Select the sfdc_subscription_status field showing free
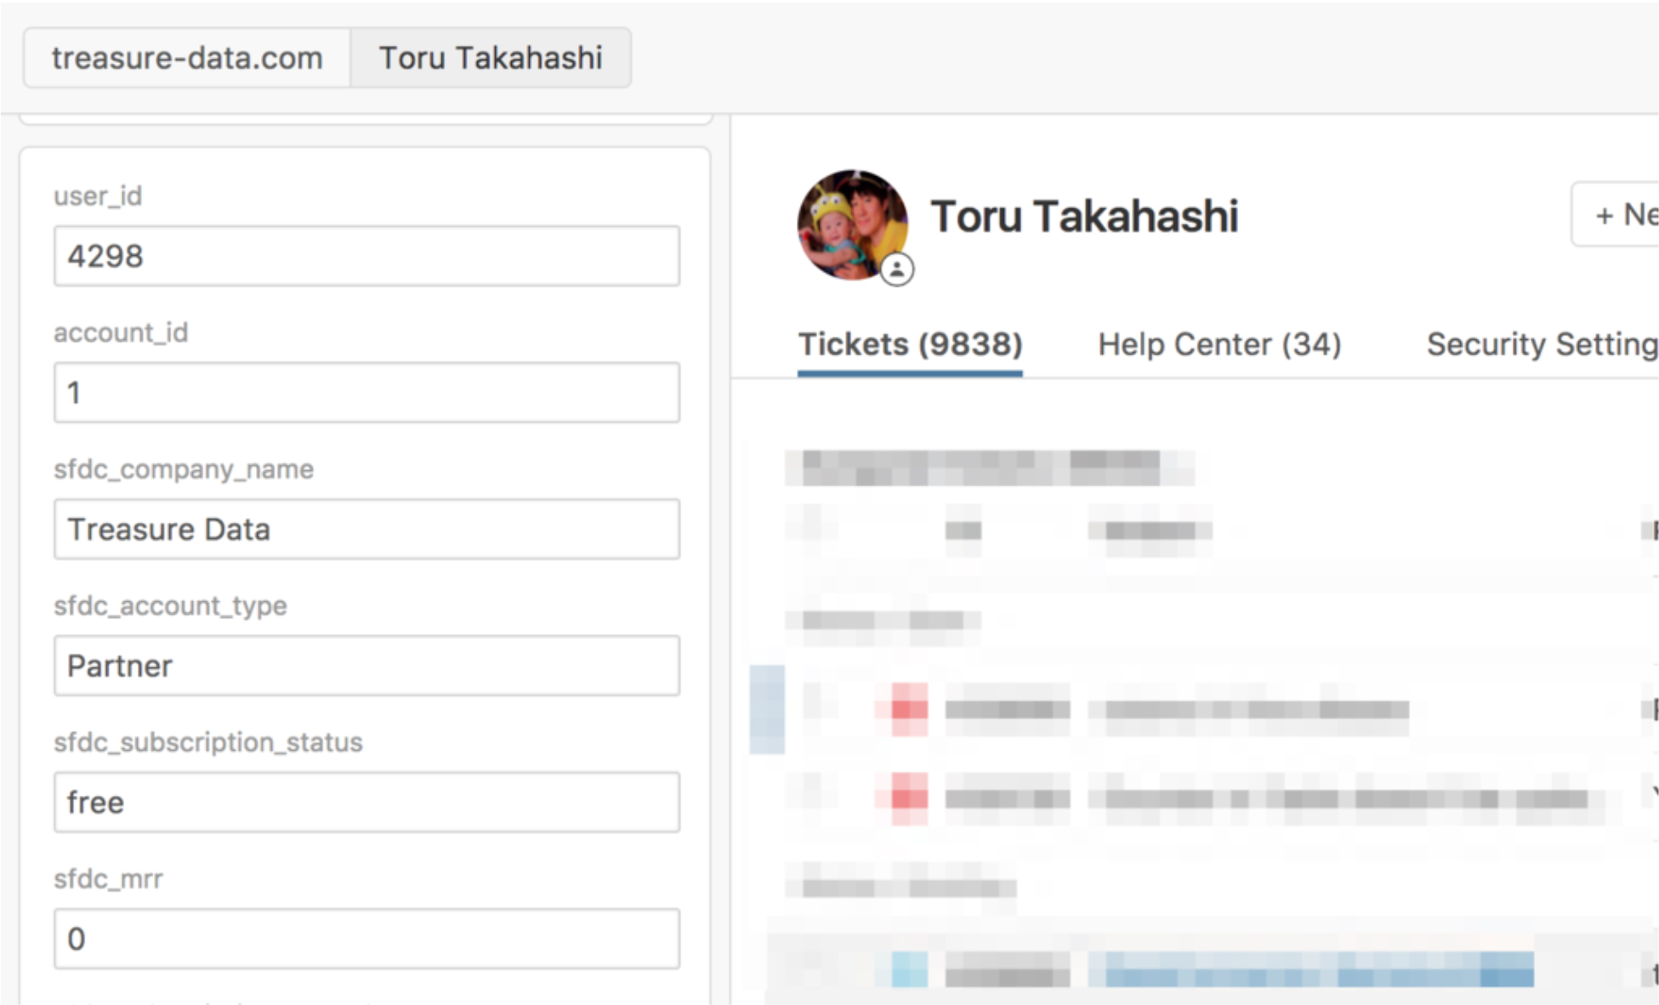1659x1005 pixels. 366,802
